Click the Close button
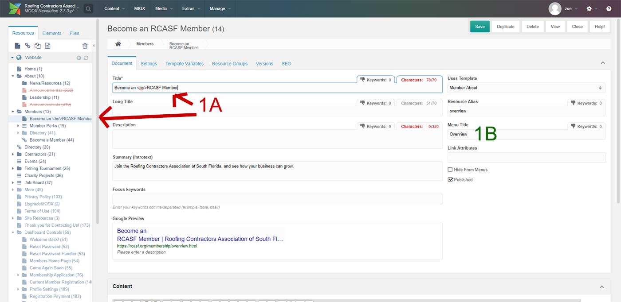 [x=578, y=27]
